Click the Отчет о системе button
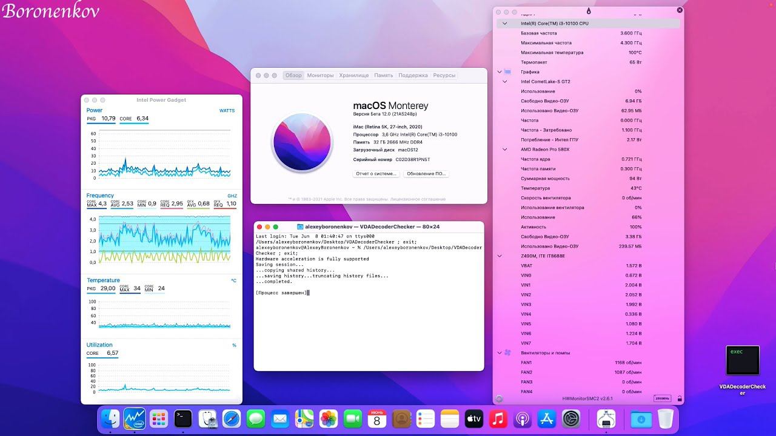Viewport: 776px width, 436px height. (x=376, y=174)
